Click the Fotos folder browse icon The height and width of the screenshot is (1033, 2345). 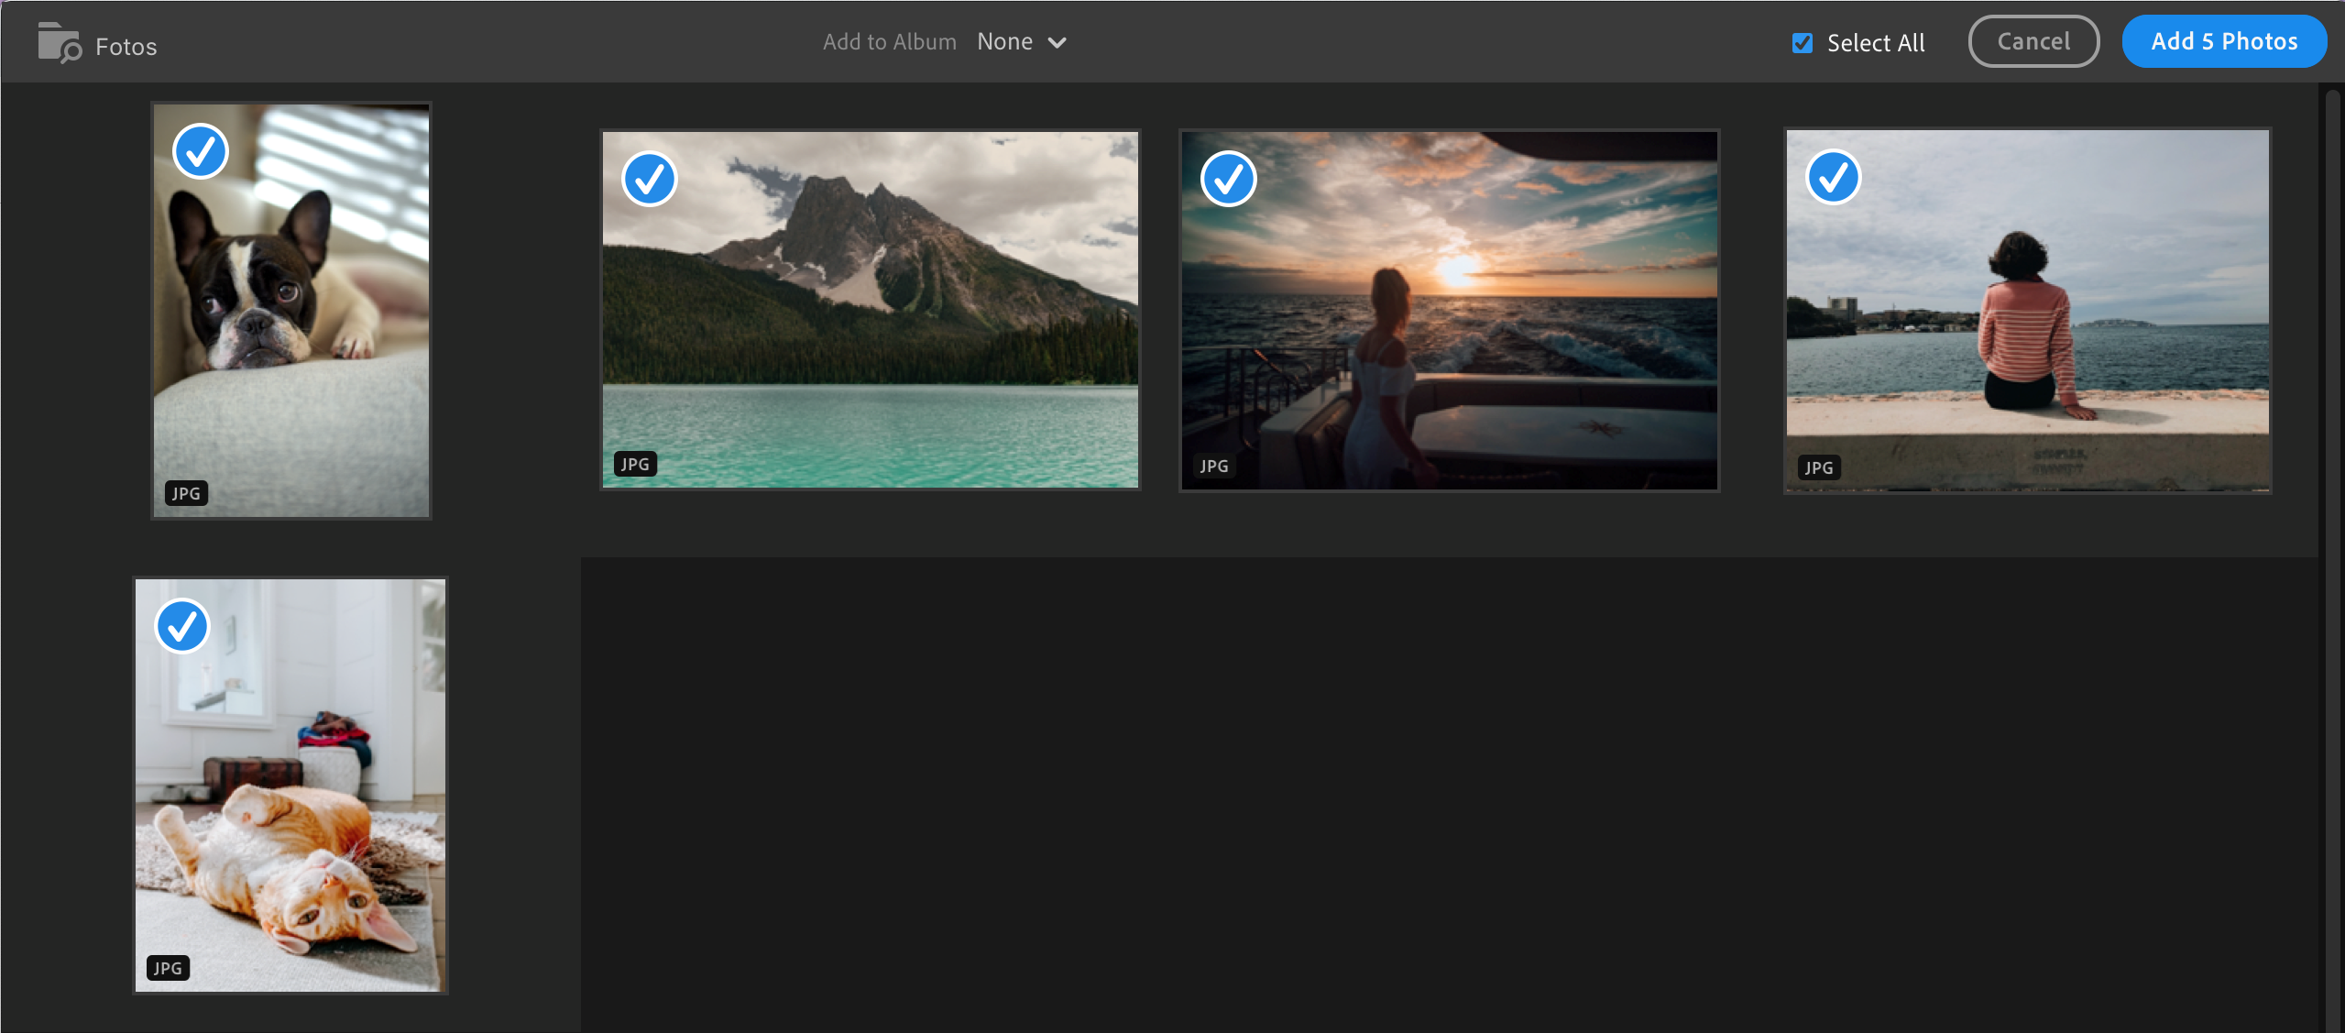click(59, 43)
